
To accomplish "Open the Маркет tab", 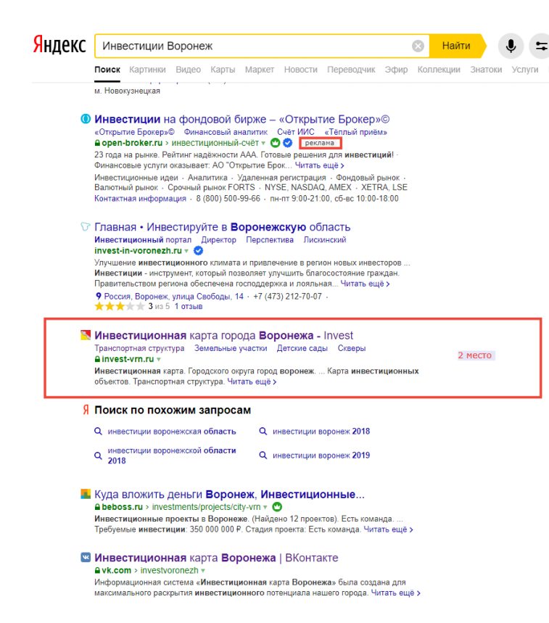I will point(260,70).
